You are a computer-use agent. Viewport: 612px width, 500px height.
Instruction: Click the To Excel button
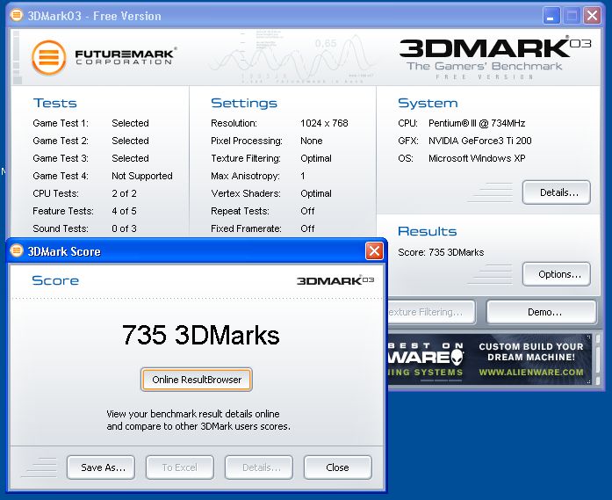pos(180,467)
